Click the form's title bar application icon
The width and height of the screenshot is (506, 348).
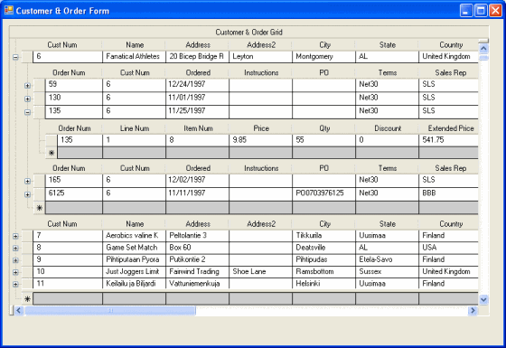click(x=9, y=10)
